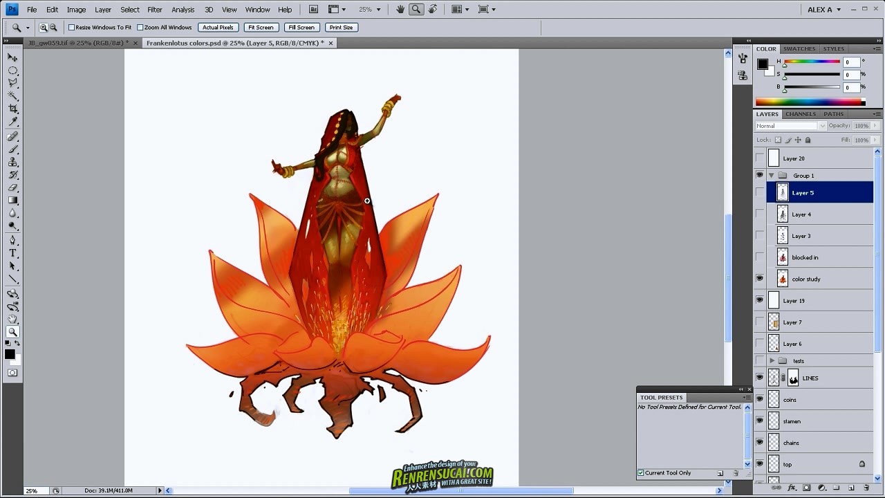Select the Line tool
885x498 pixels.
12,279
